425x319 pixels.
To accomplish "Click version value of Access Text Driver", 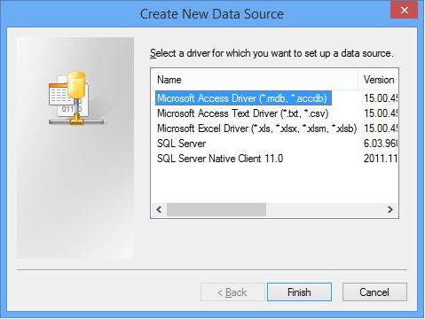I will tap(381, 113).
